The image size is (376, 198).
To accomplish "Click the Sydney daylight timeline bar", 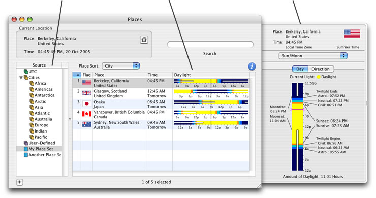I will pos(211,123).
